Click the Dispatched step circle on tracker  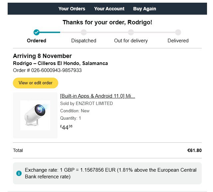(x=84, y=32)
